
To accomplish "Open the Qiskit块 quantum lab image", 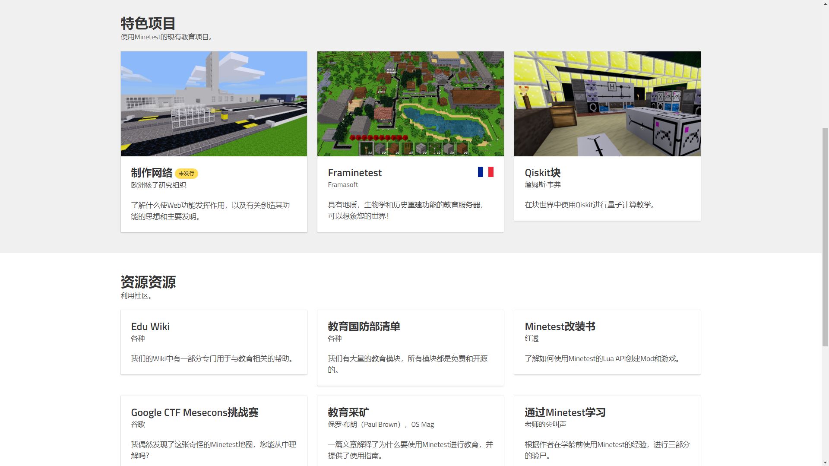I will click(607, 104).
